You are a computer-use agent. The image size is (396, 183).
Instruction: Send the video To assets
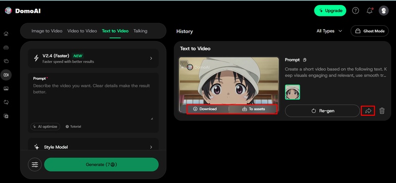[253, 109]
